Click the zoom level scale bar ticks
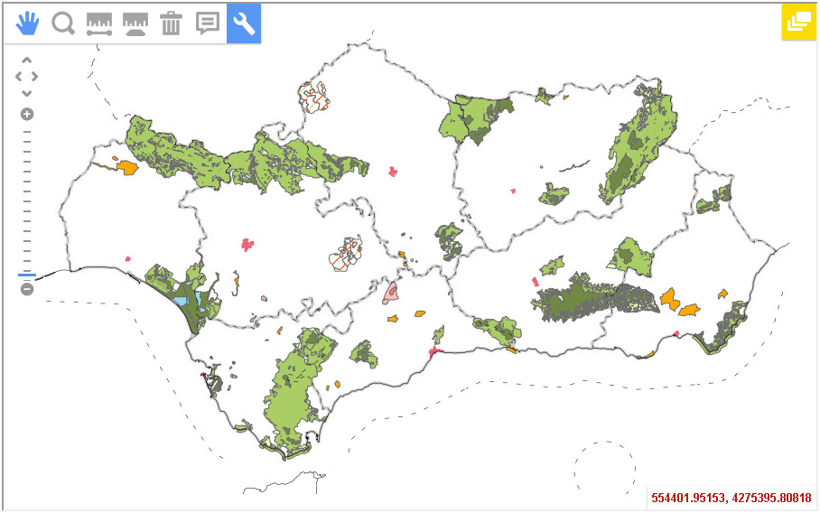This screenshot has width=820, height=513. point(27,201)
